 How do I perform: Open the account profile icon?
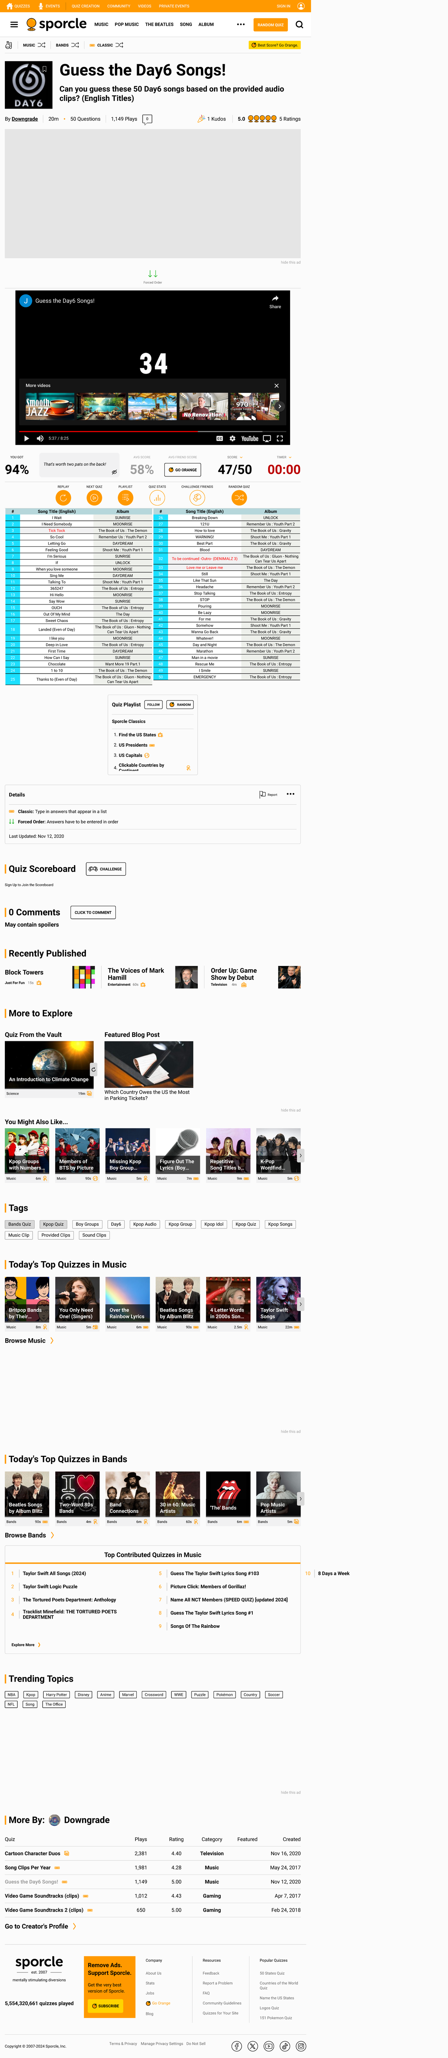(301, 6)
